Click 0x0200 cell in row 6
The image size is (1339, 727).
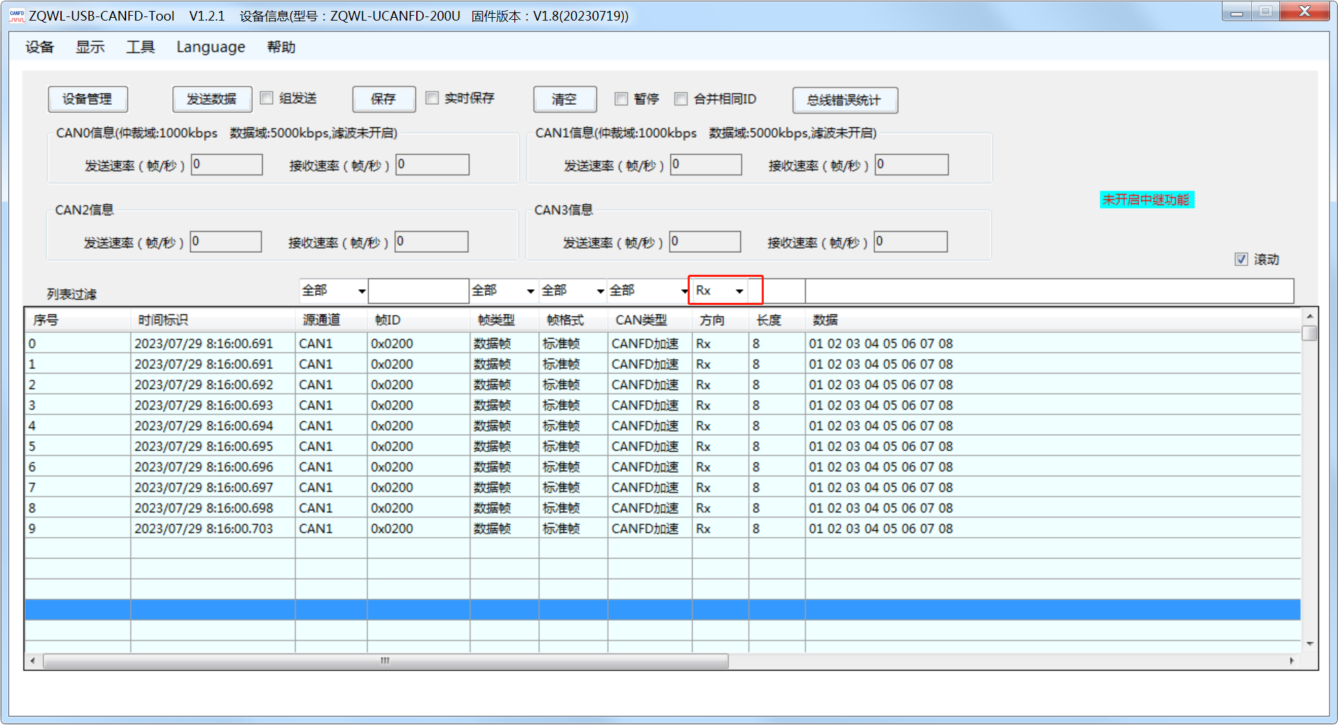click(419, 467)
